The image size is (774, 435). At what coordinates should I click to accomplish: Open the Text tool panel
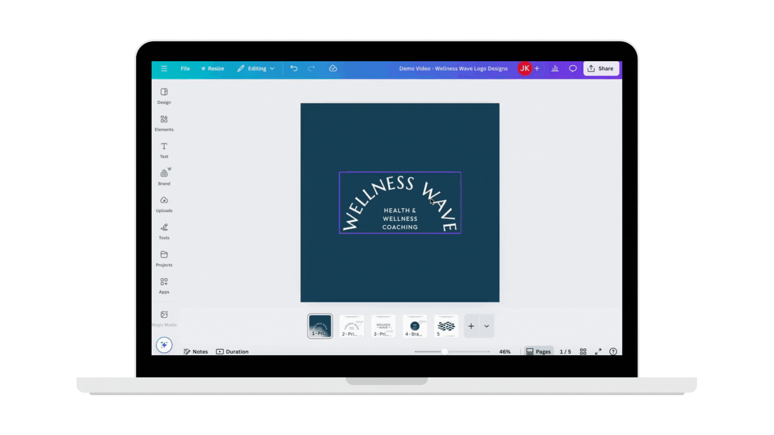pyautogui.click(x=164, y=150)
